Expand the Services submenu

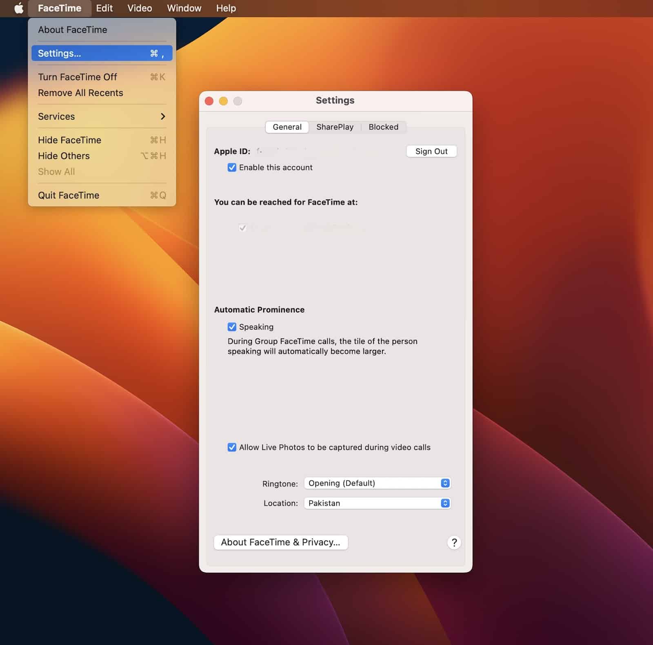[x=102, y=116]
